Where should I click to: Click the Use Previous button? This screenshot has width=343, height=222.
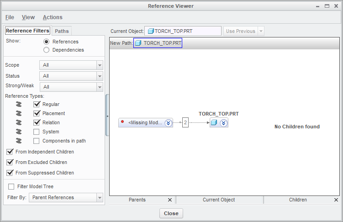[x=241, y=31]
